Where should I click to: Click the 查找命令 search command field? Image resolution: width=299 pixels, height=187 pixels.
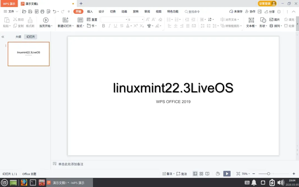pos(192,12)
